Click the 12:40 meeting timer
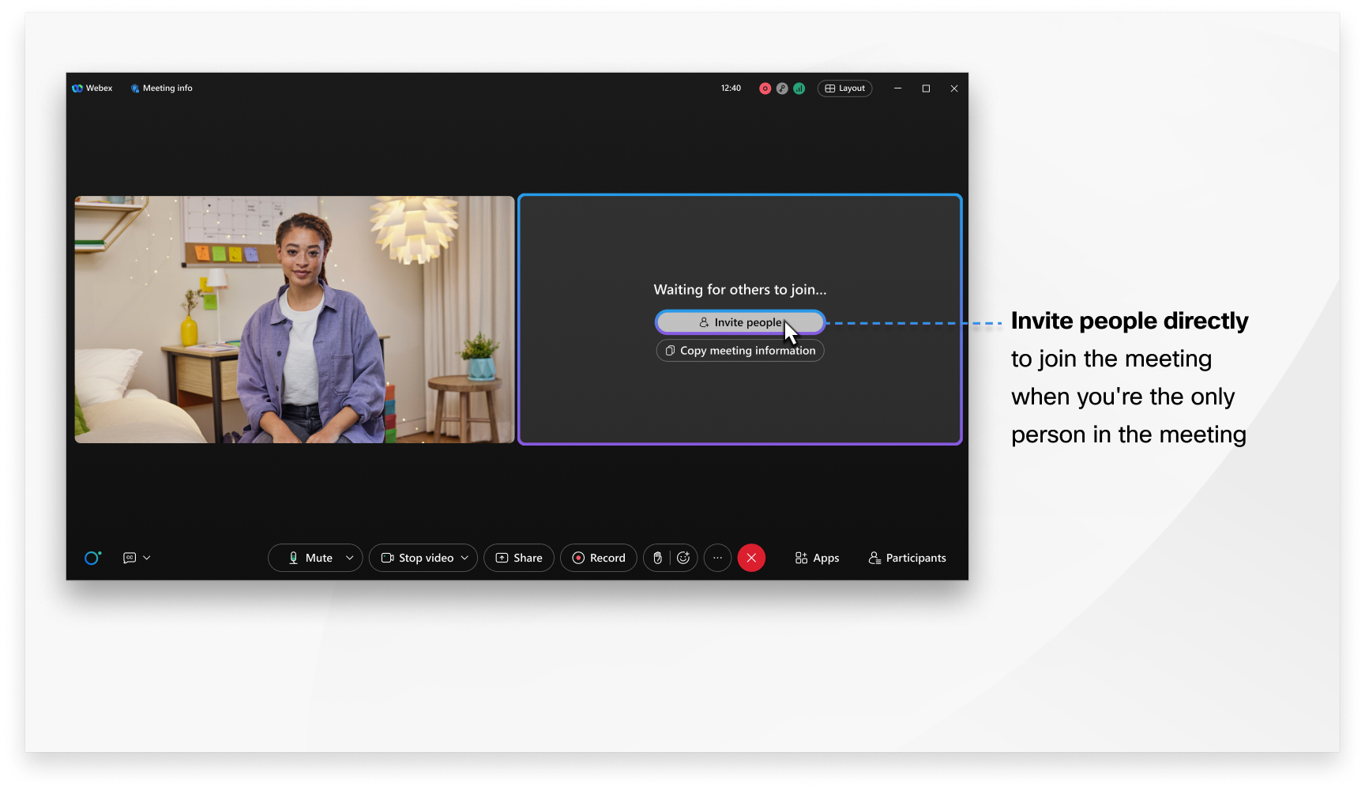The image size is (1365, 790). pos(731,88)
